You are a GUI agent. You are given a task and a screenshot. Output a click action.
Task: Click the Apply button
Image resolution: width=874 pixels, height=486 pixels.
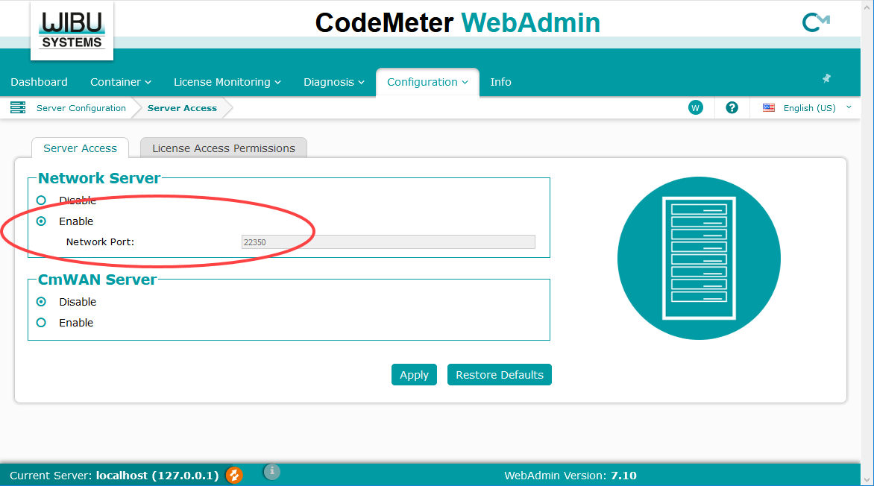pos(414,375)
